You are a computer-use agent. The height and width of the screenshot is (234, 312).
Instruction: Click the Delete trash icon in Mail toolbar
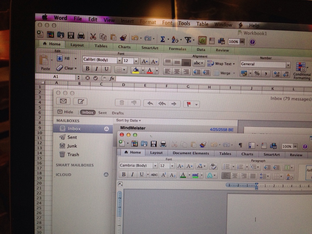point(122,103)
